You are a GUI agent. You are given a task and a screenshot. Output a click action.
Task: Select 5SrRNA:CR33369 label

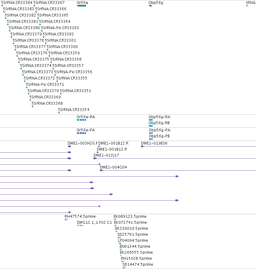tap(45, 97)
